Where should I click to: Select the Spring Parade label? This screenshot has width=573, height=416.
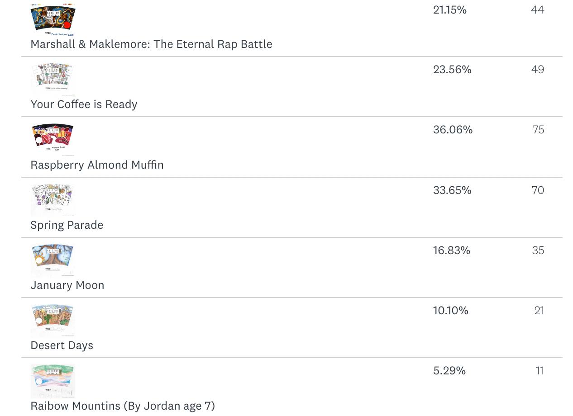[67, 225]
